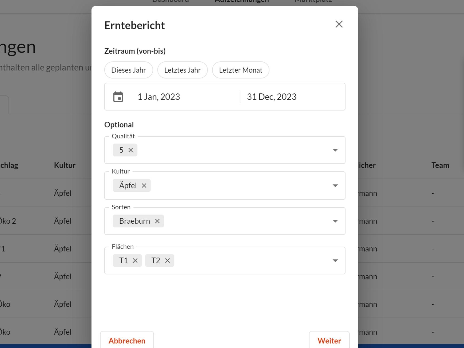The image size is (464, 348).
Task: Click the Abbrechen button
Action: point(127,341)
